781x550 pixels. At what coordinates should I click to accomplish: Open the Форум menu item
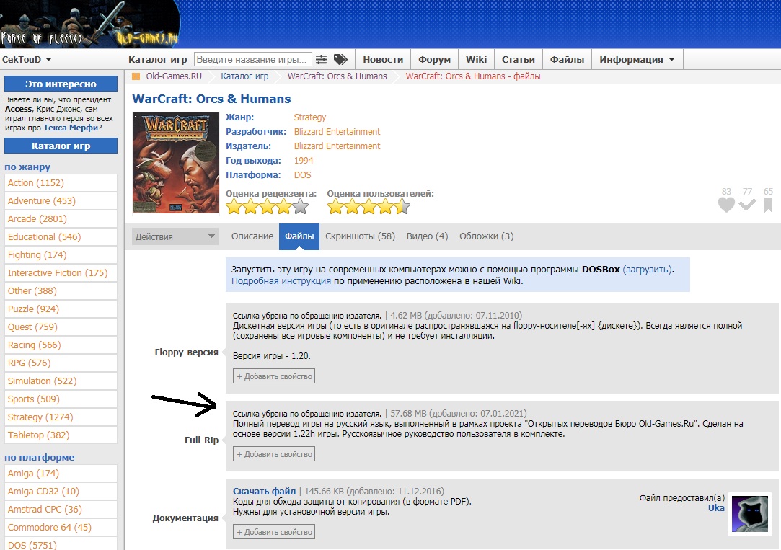point(434,59)
